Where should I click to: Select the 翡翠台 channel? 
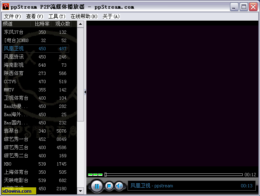point(35,131)
